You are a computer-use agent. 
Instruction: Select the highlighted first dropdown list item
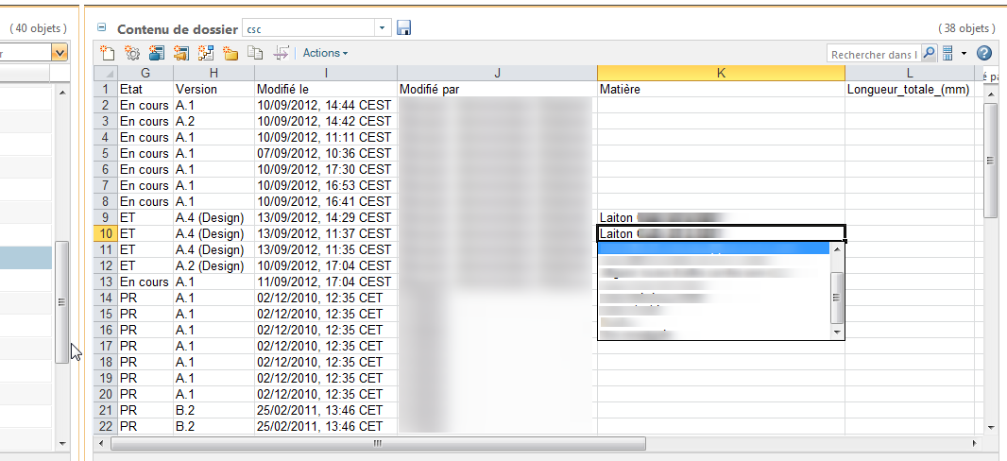click(713, 248)
